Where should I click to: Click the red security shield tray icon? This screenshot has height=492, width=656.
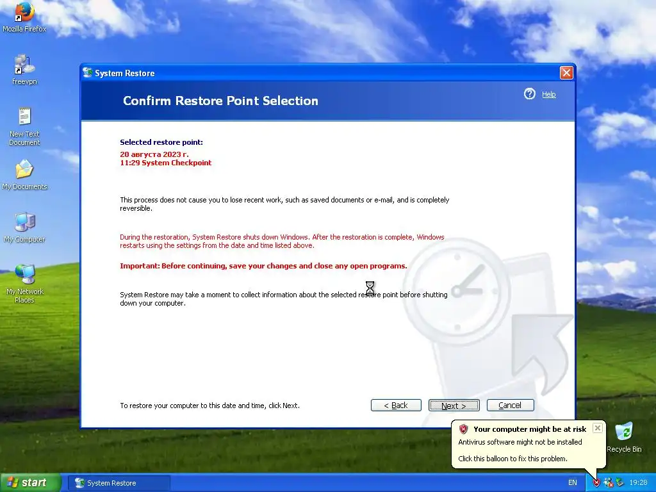(596, 483)
